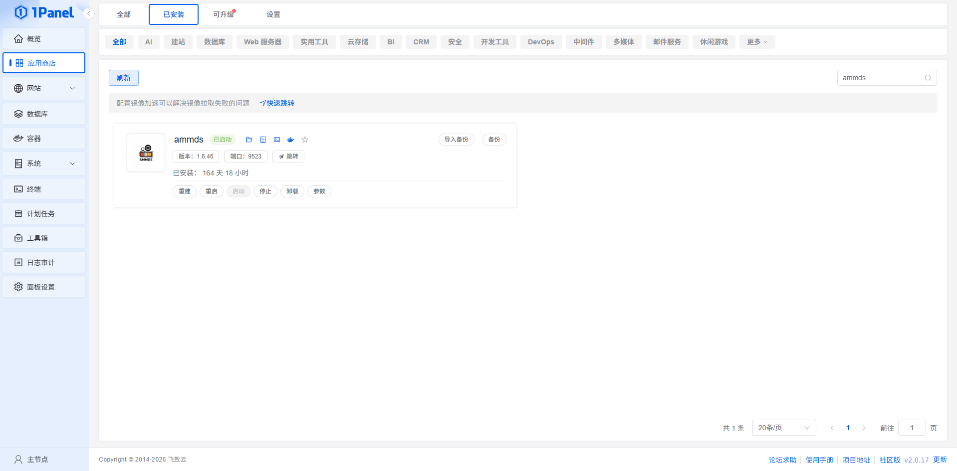Image resolution: width=957 pixels, height=471 pixels.
Task: Expand the 更多 category dropdown
Action: [756, 42]
